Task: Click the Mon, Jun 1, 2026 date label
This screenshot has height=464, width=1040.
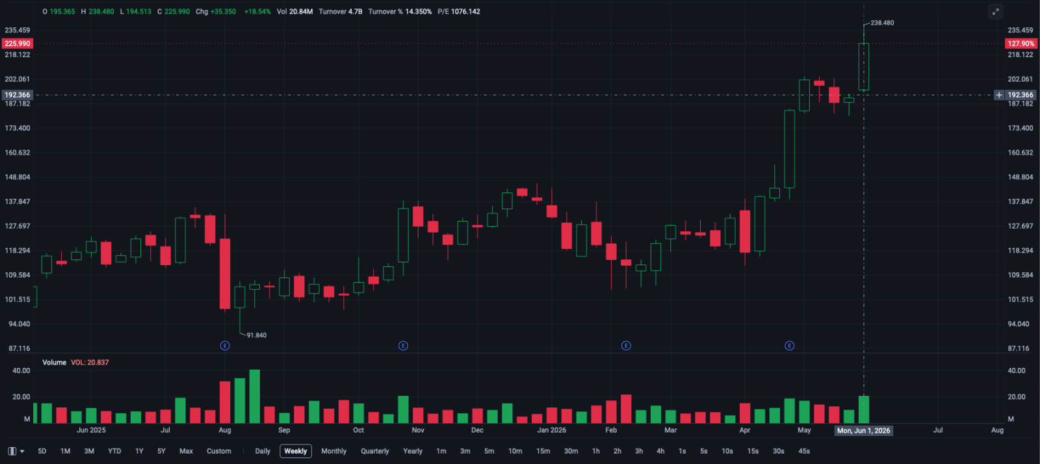Action: click(864, 431)
